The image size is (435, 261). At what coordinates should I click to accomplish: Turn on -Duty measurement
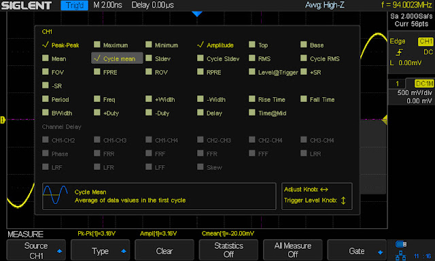149,112
